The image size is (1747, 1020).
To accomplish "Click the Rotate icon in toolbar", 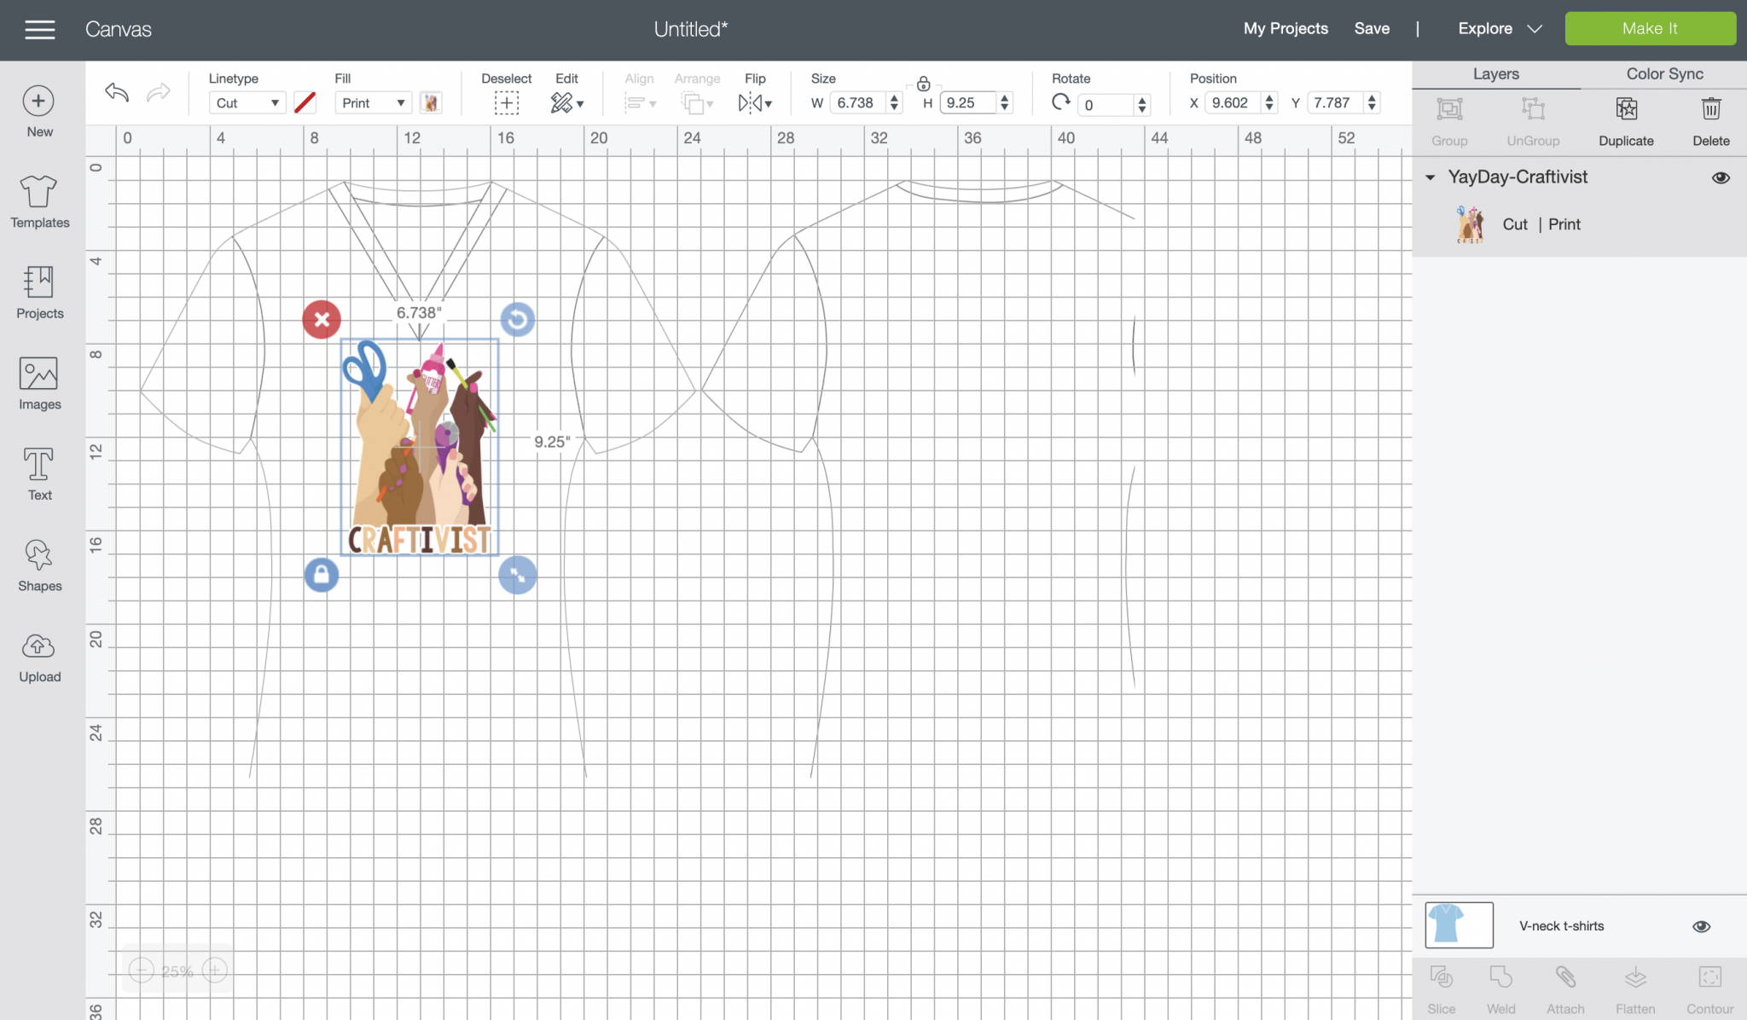I will (x=1060, y=102).
